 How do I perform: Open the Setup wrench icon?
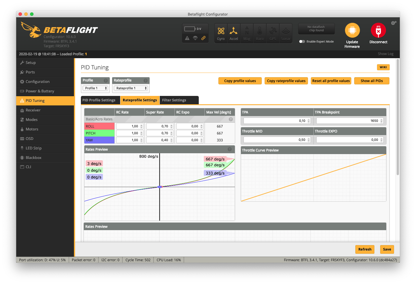22,63
